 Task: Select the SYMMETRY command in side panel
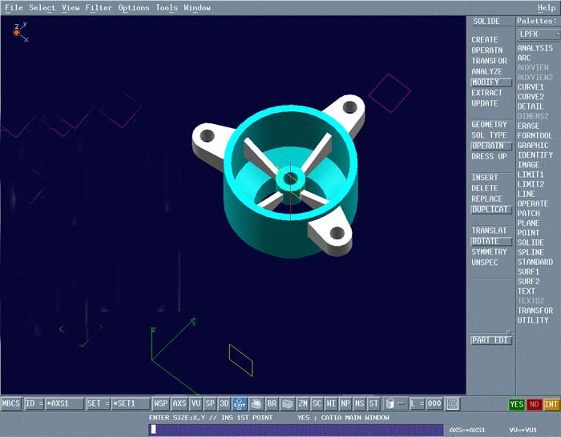coord(489,252)
